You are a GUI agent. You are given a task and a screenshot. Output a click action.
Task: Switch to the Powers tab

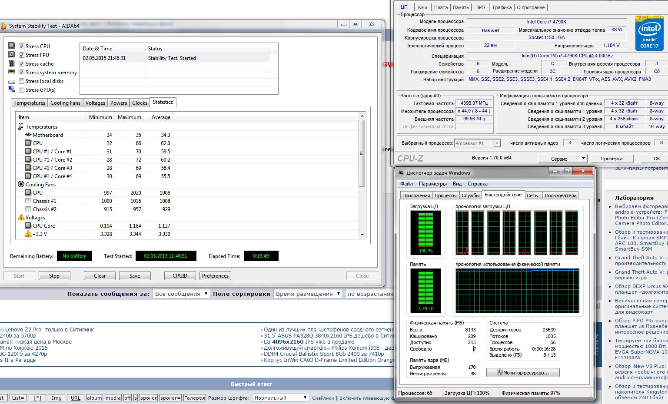pos(118,103)
